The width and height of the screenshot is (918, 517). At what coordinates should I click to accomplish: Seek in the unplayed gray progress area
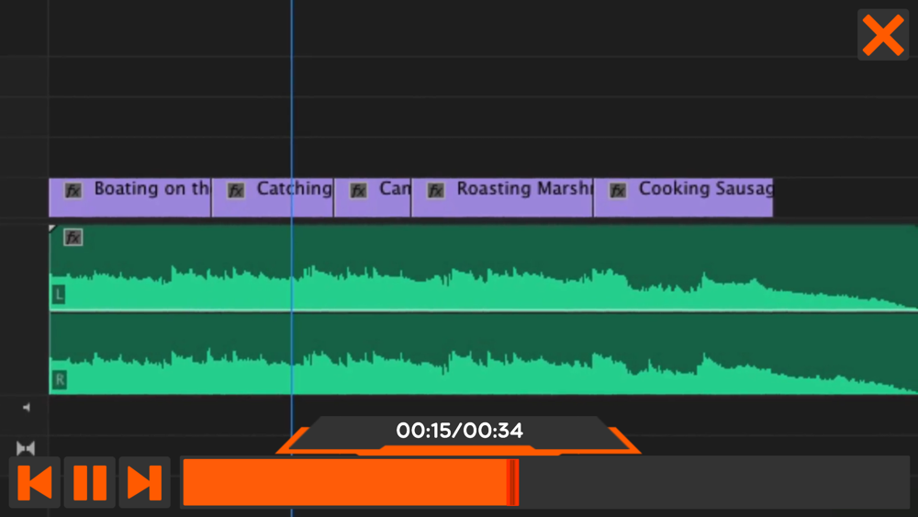tap(714, 482)
